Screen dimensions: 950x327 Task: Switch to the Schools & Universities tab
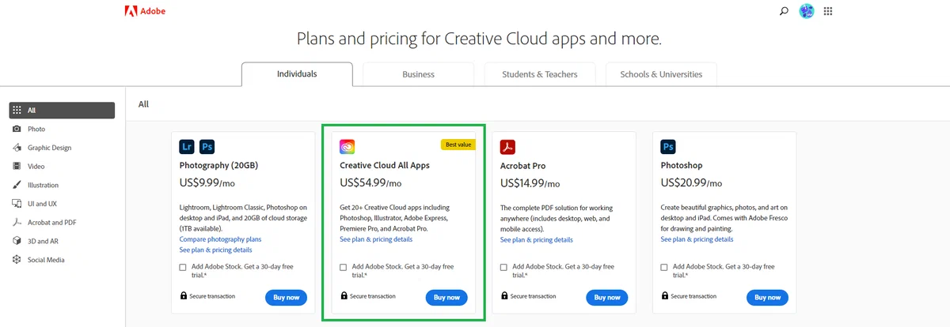pyautogui.click(x=661, y=74)
